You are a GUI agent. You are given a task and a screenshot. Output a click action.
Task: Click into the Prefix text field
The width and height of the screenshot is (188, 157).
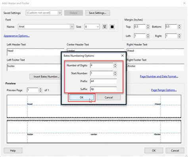[104, 81]
